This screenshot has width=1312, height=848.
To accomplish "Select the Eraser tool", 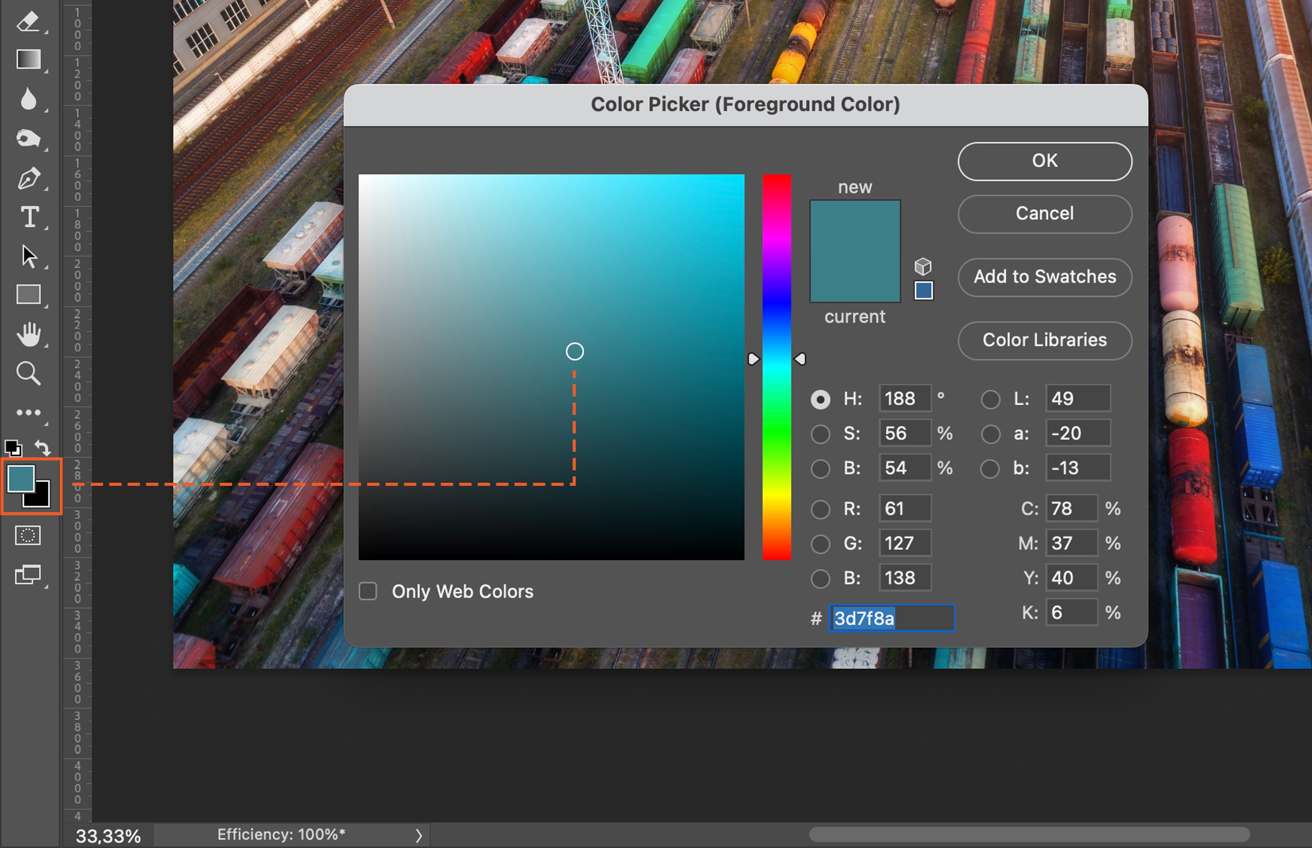I will (28, 21).
